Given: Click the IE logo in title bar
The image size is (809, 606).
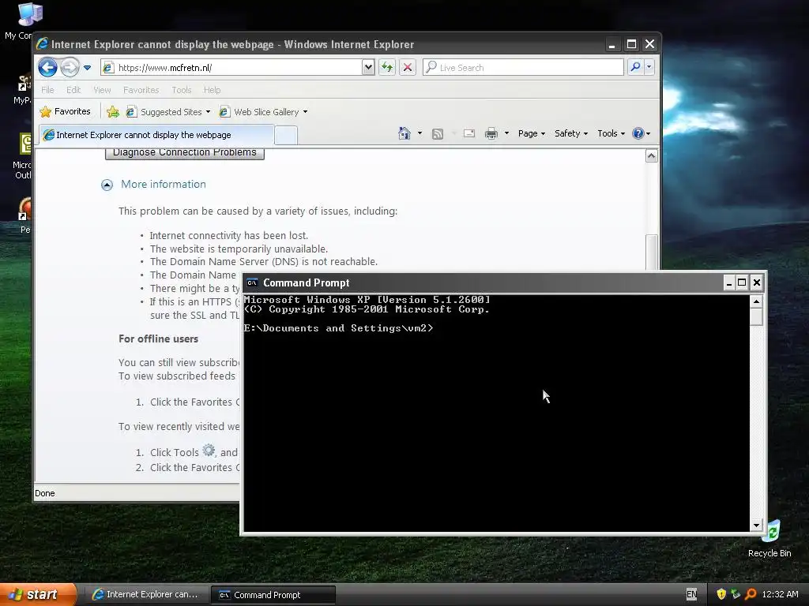Looking at the screenshot, I should point(43,44).
